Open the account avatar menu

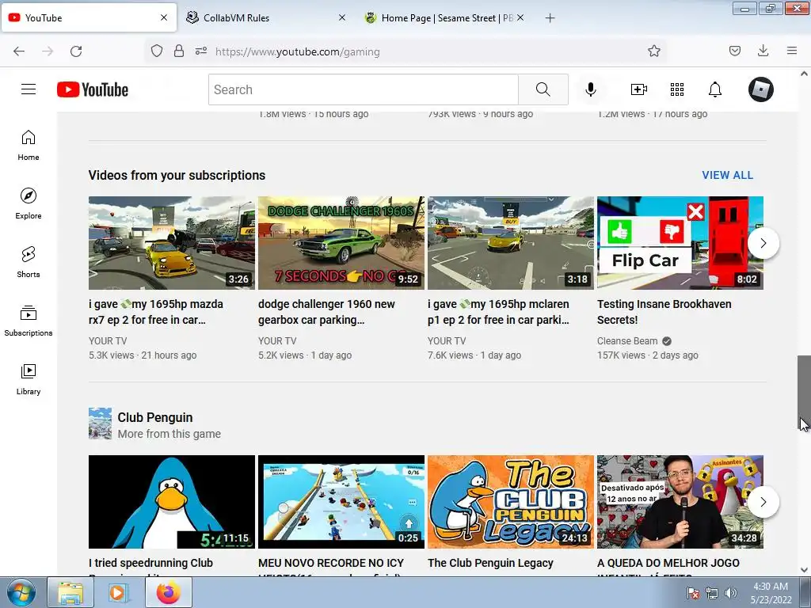click(761, 89)
